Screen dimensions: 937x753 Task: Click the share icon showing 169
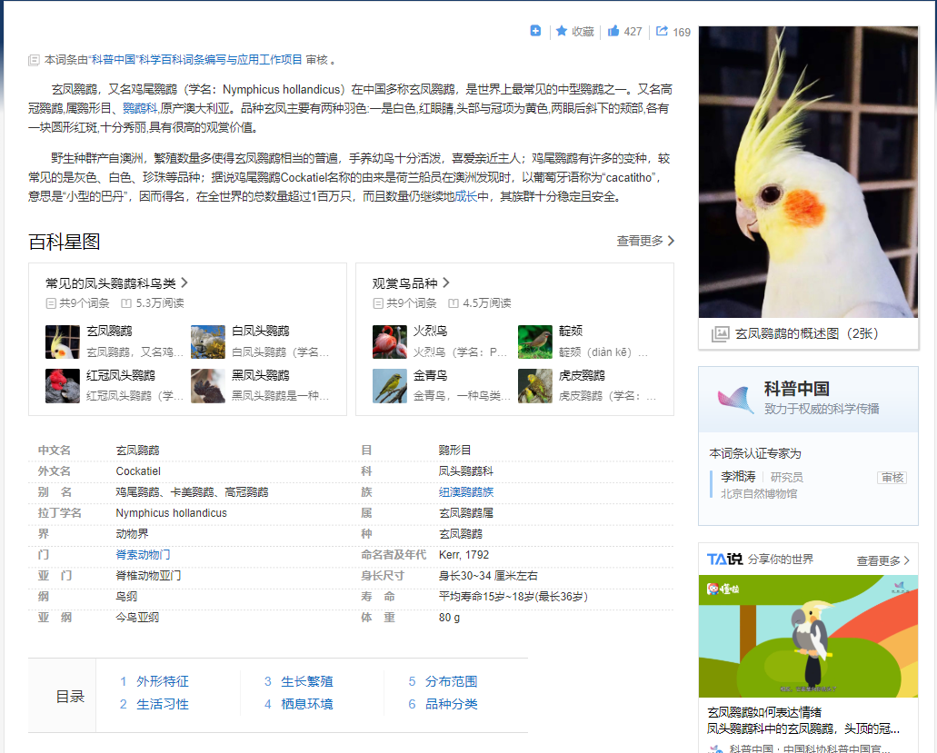(x=662, y=31)
